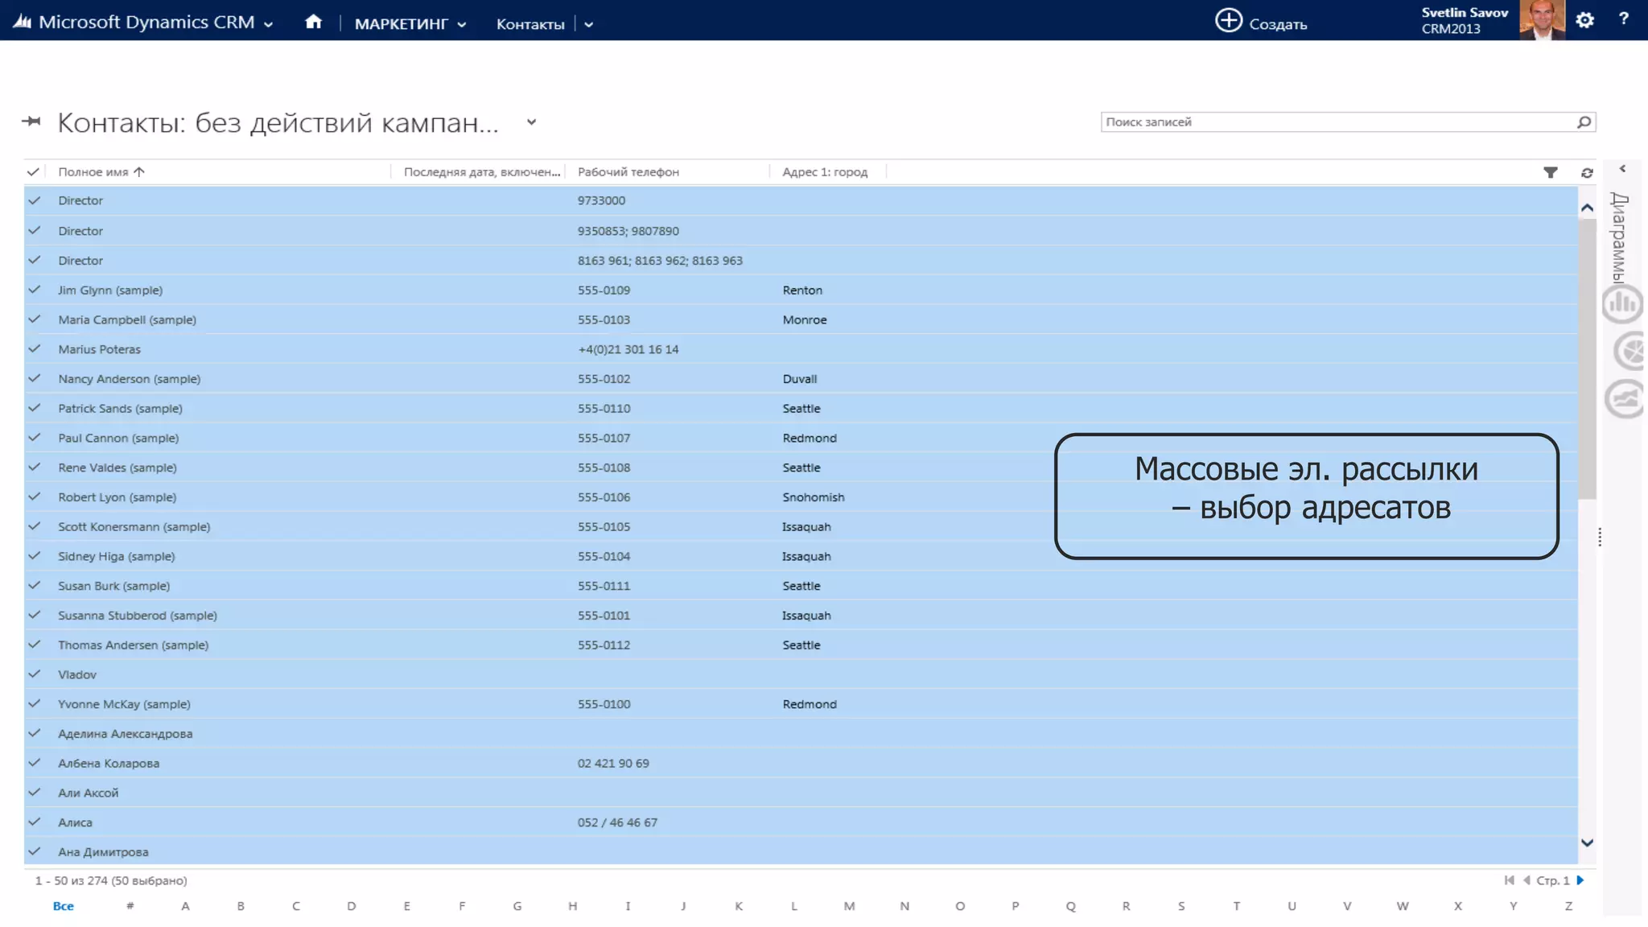Open settings gear icon
1648x927 pixels.
[x=1584, y=20]
